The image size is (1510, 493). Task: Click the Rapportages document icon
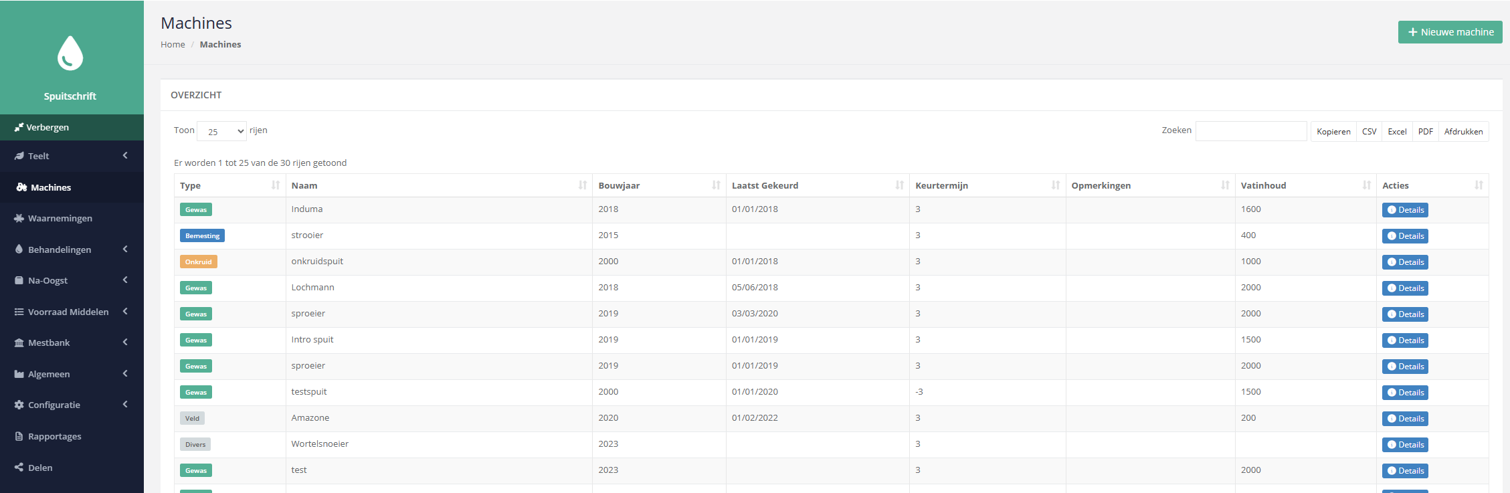point(19,436)
